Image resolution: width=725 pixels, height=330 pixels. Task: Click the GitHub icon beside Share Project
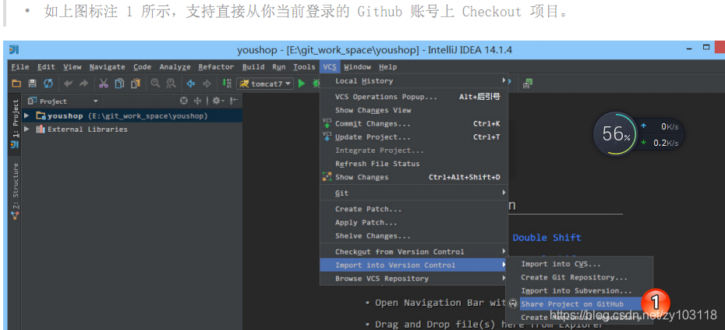click(x=512, y=303)
